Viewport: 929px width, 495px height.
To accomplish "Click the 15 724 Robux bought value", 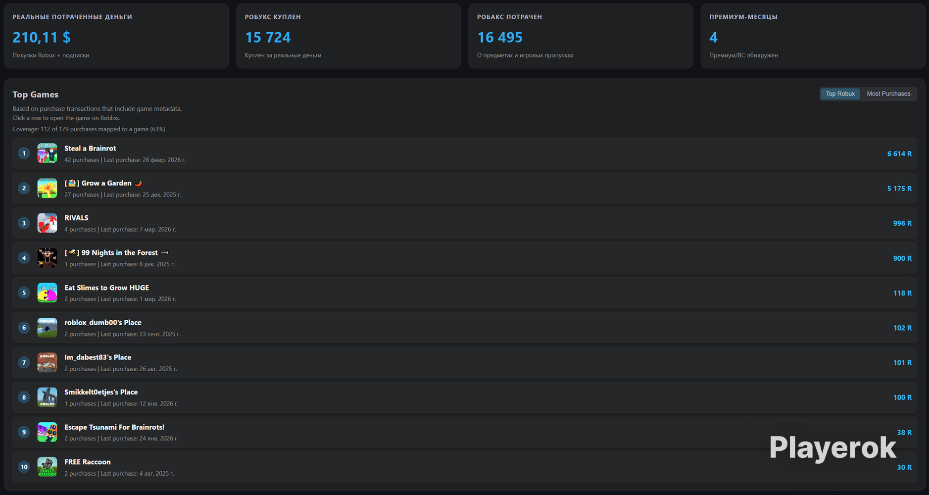I will point(268,37).
